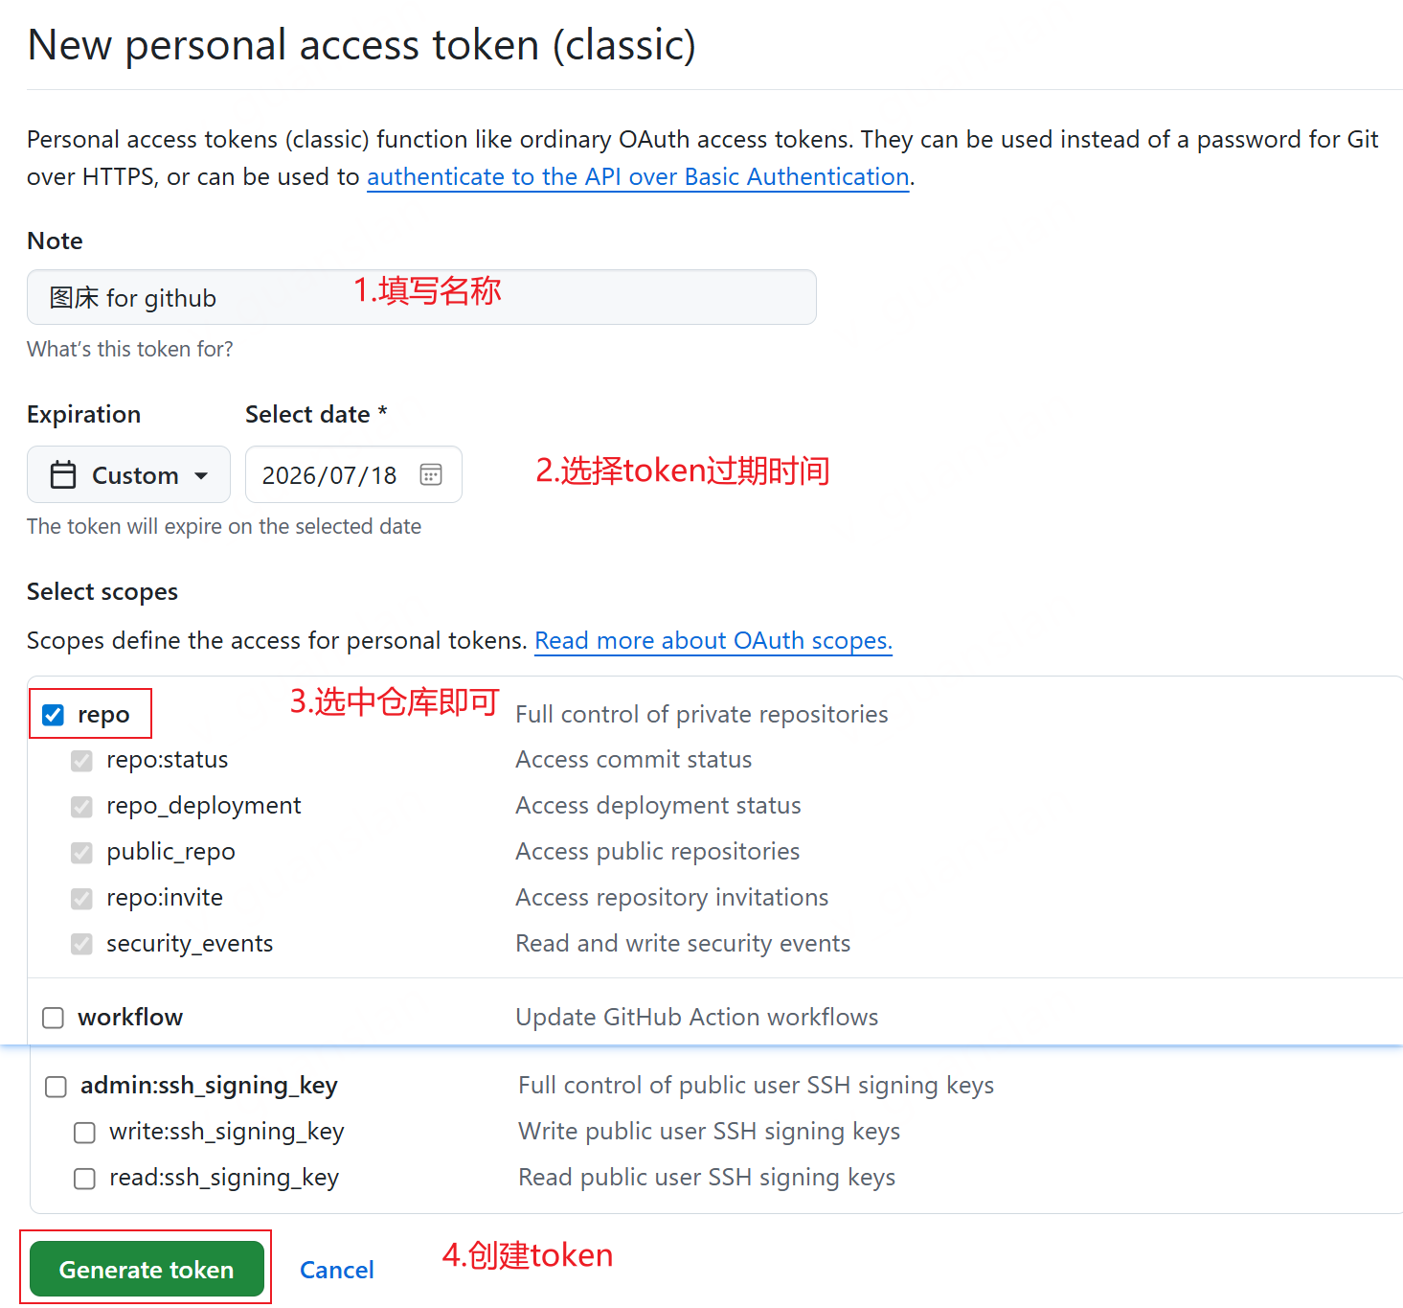Click the security_events checkbox
1403x1308 pixels.
[x=82, y=945]
